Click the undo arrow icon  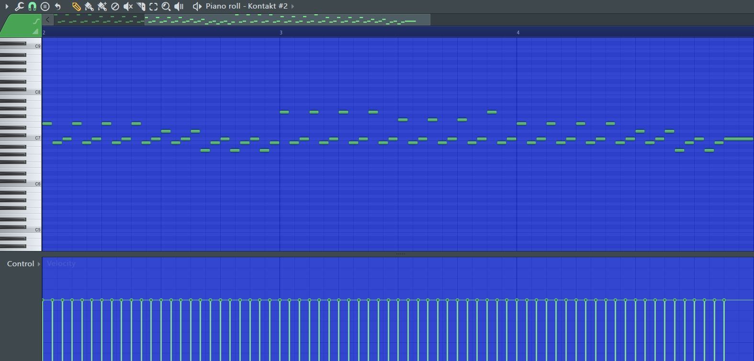58,6
